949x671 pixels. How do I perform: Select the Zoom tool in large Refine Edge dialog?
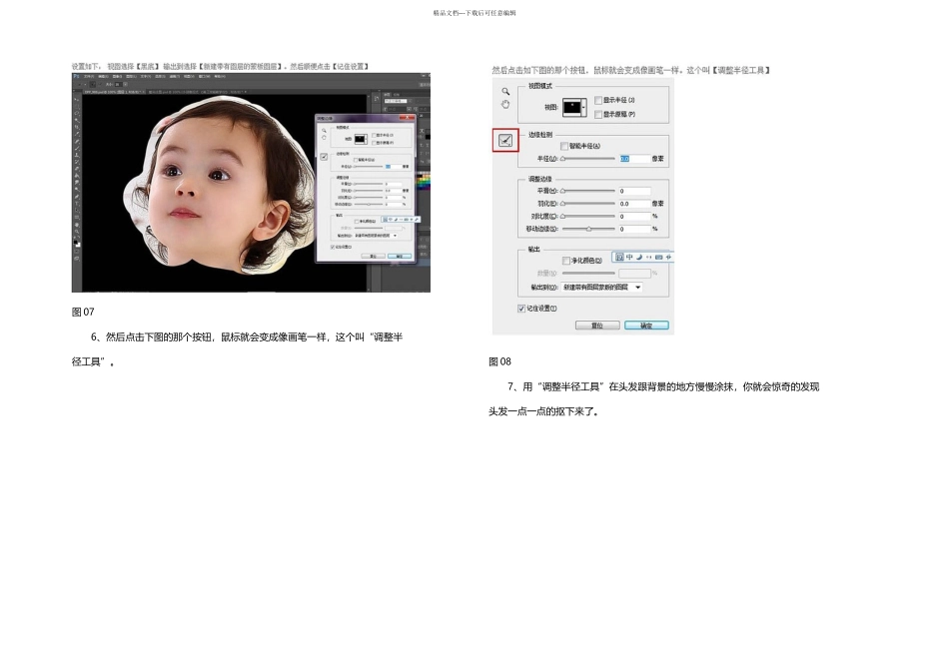505,91
